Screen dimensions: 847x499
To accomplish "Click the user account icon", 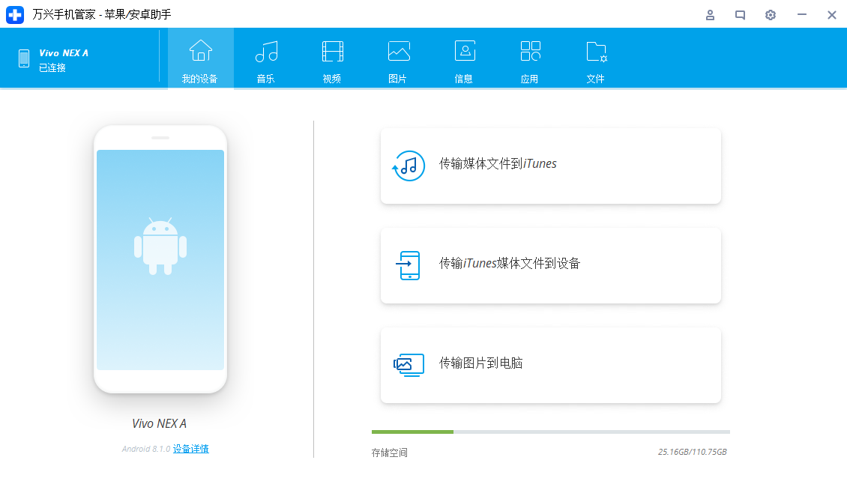I will pyautogui.click(x=710, y=15).
